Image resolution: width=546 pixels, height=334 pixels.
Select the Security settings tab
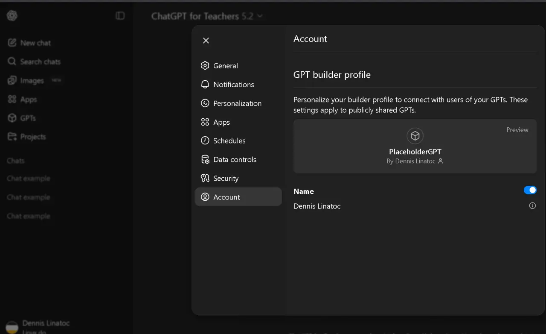(238, 178)
